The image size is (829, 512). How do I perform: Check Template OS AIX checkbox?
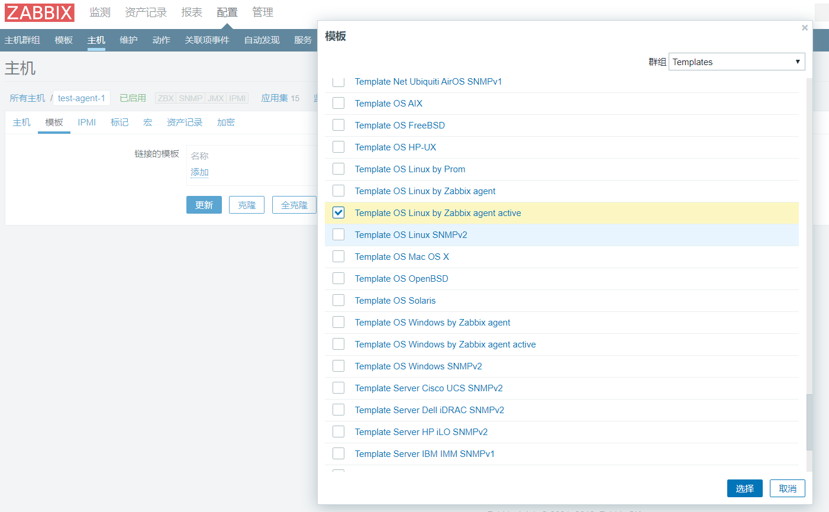pyautogui.click(x=338, y=103)
